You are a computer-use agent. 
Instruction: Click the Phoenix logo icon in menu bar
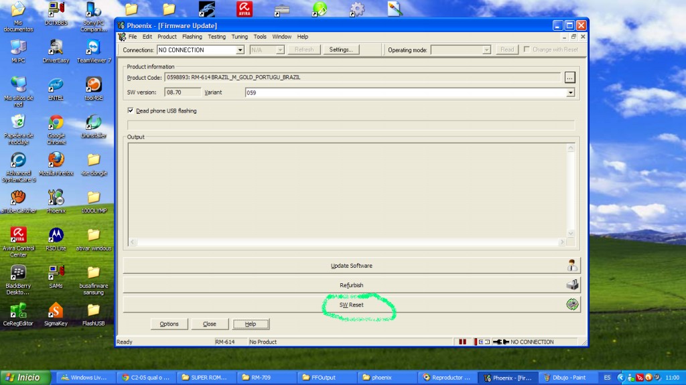click(122, 37)
